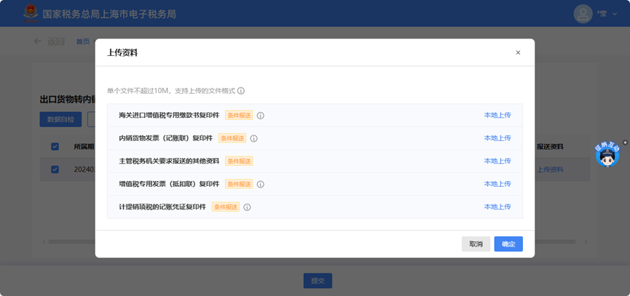Click info icon next to 内销货物发票（记账联）复印件
This screenshot has width=630, height=296.
[x=254, y=138]
